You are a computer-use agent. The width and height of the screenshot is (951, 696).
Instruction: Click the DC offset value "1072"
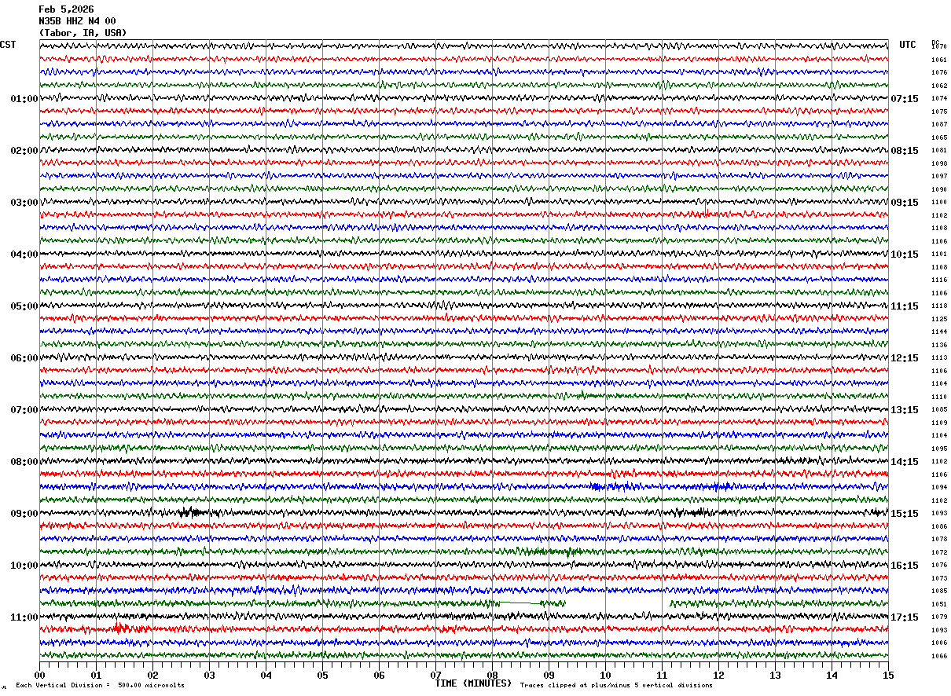pos(939,552)
